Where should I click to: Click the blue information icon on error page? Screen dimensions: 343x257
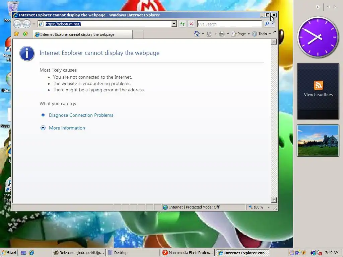[x=27, y=53]
